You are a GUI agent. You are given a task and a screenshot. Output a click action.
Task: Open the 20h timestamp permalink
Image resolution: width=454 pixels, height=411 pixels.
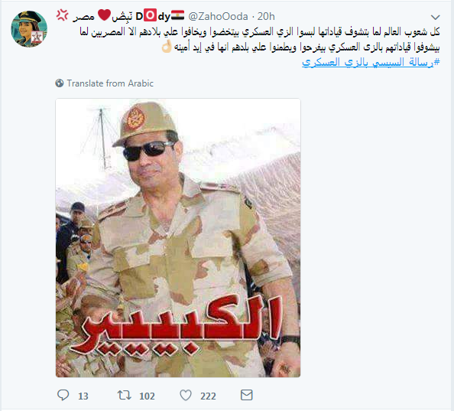point(266,17)
